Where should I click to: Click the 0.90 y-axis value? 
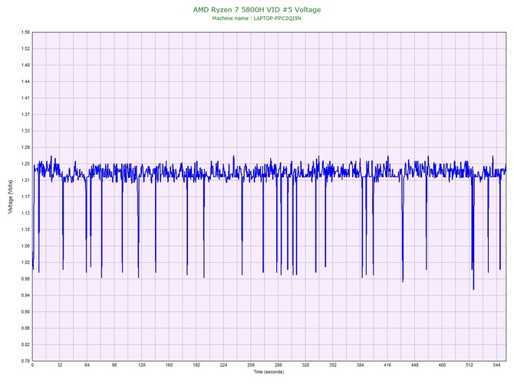tap(25, 311)
